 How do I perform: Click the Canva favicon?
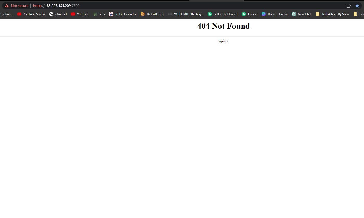pos(264,14)
